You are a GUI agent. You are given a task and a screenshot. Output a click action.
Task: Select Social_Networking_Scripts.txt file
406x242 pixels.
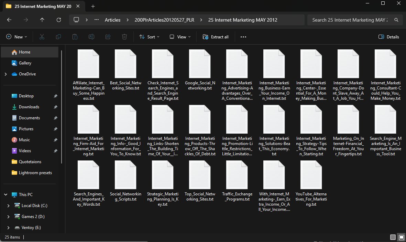(x=125, y=181)
